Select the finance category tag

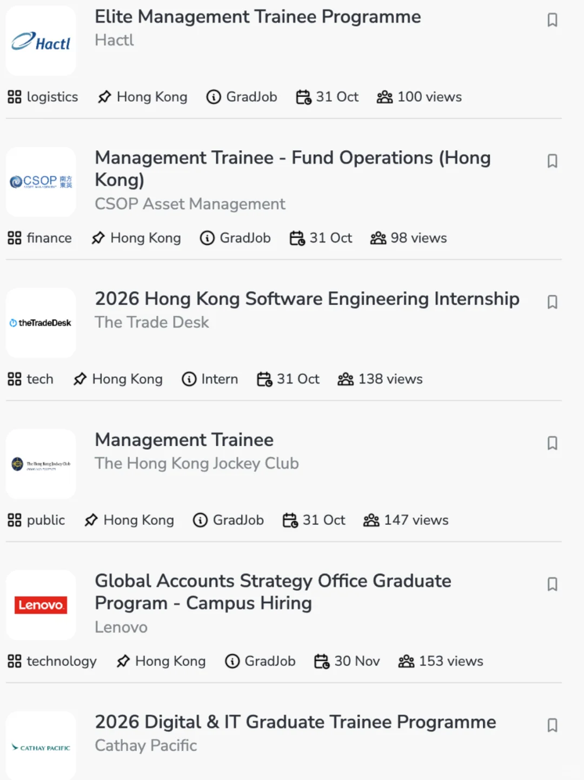39,238
